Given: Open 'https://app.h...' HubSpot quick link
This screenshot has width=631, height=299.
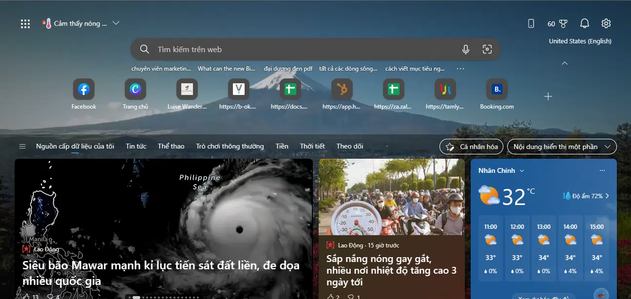Looking at the screenshot, I should (x=342, y=90).
